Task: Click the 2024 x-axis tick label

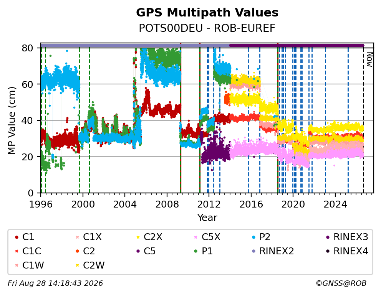Action: click(x=335, y=204)
